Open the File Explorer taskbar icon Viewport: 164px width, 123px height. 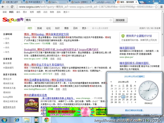(x=27, y=120)
